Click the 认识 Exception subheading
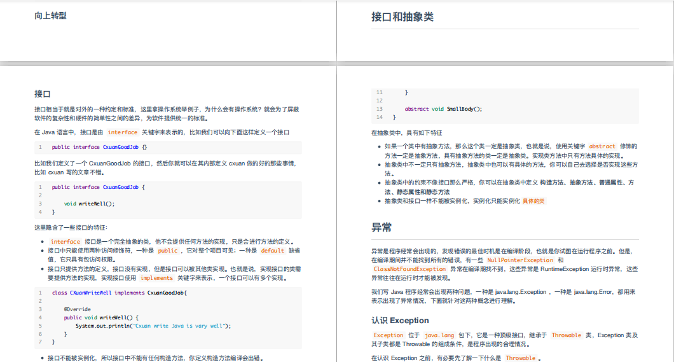Image resolution: width=674 pixels, height=362 pixels. coord(400,320)
